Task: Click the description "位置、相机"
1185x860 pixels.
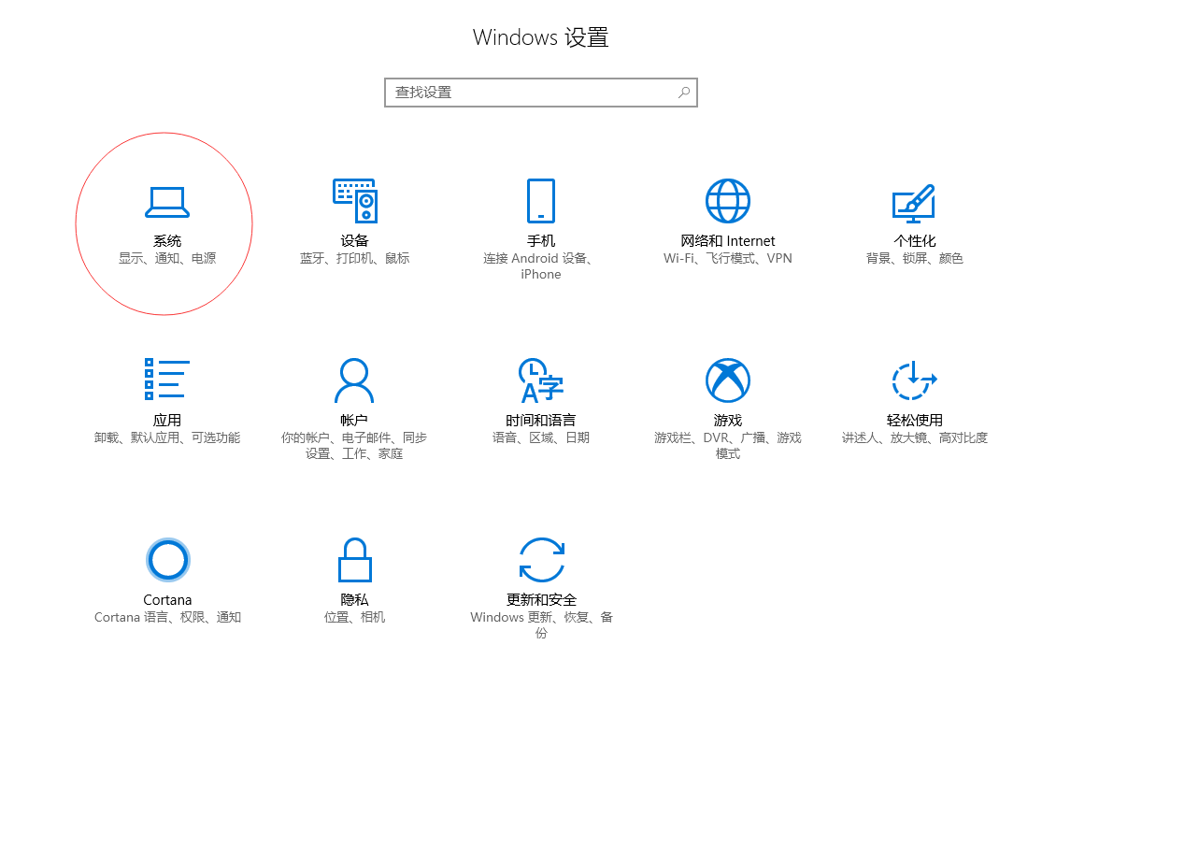Action: pyautogui.click(x=354, y=617)
